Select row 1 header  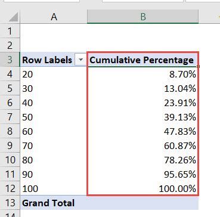pyautogui.click(x=10, y=31)
